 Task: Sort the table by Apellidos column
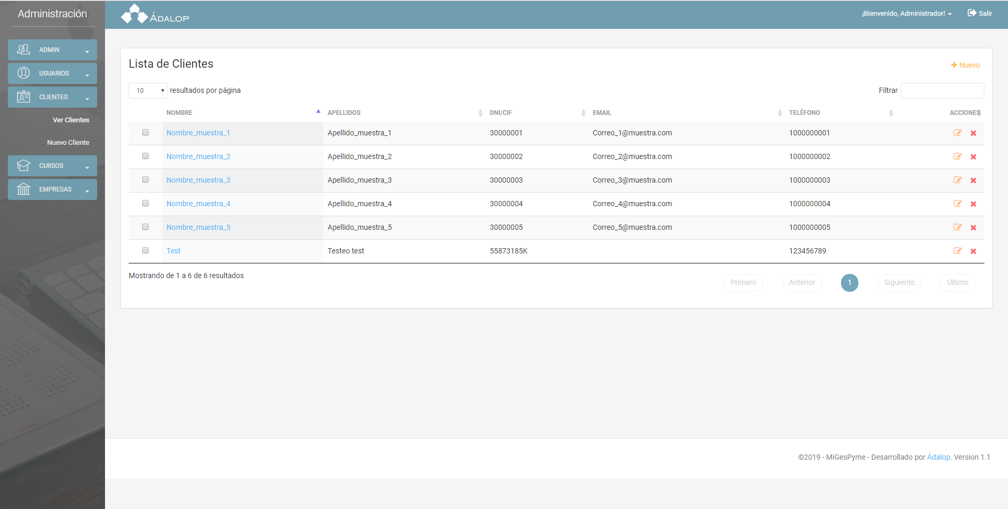(x=344, y=113)
